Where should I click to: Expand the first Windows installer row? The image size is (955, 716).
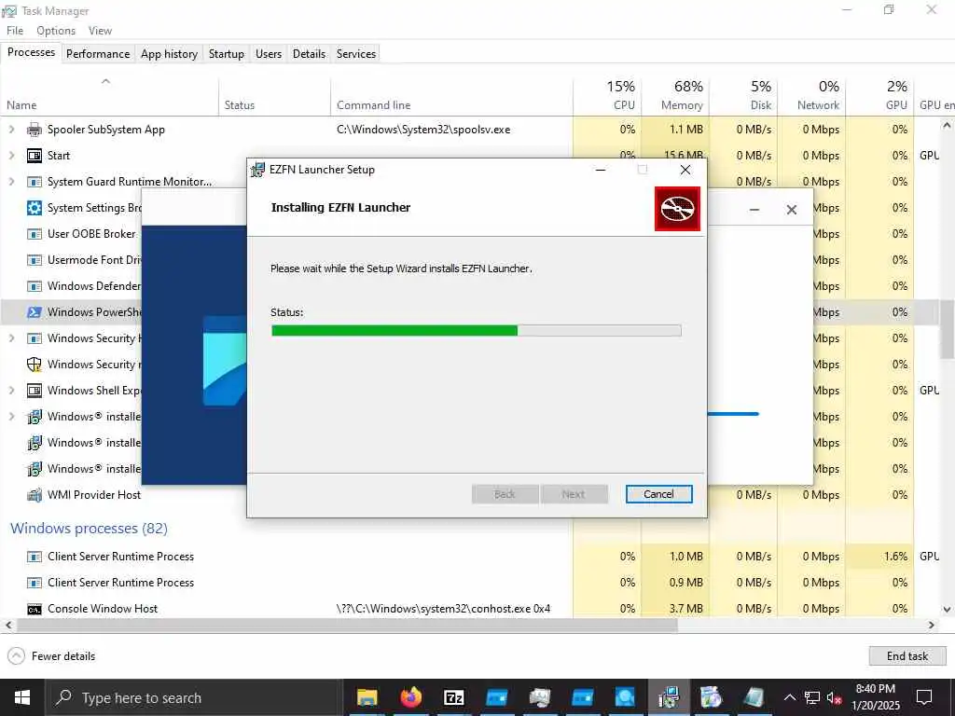point(11,417)
